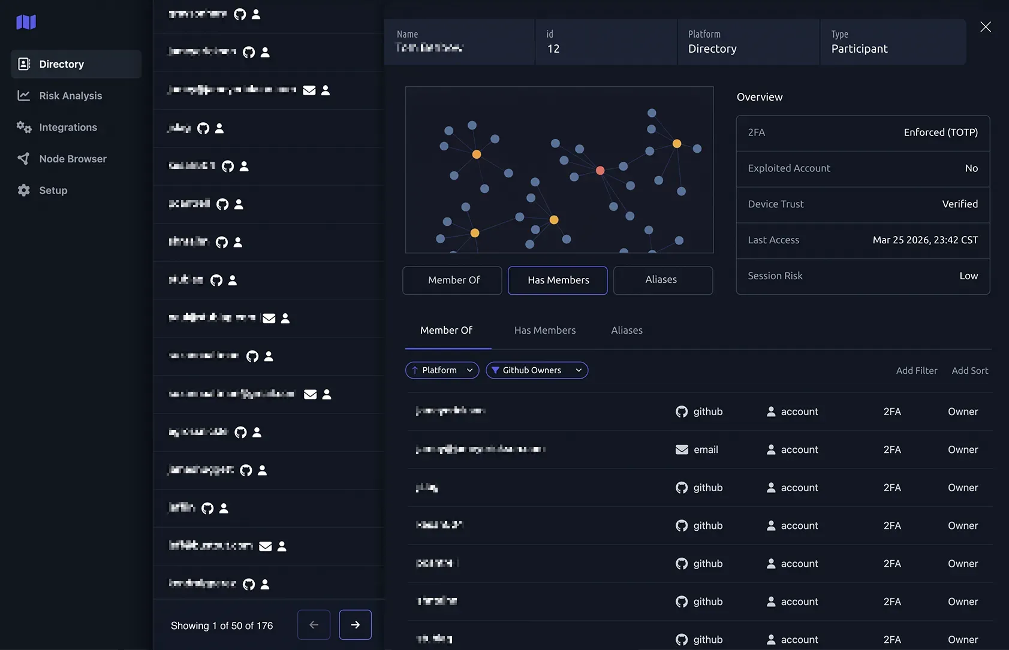Switch to the Has Members tab
This screenshot has height=650, width=1009.
click(544, 331)
